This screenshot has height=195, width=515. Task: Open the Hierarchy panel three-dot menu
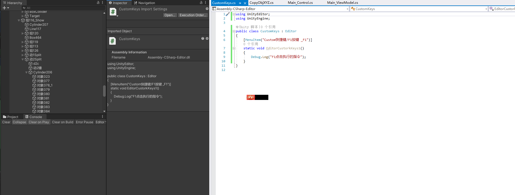[x=102, y=2]
